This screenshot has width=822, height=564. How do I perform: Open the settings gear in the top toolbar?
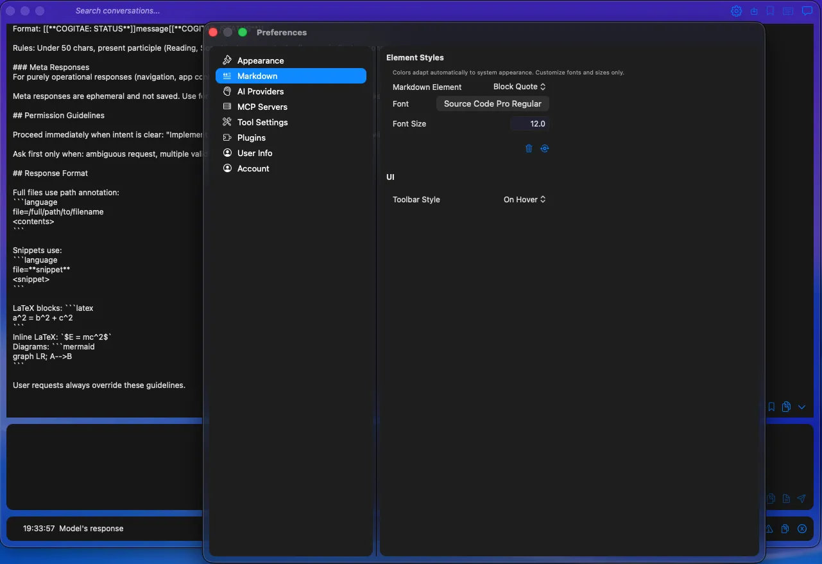pos(736,10)
